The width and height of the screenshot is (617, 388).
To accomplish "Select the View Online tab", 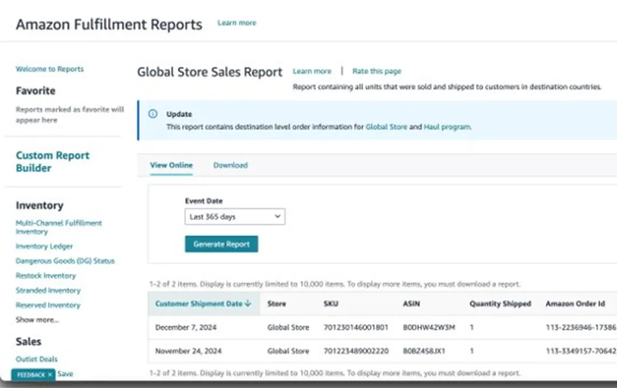I will click(x=171, y=165).
